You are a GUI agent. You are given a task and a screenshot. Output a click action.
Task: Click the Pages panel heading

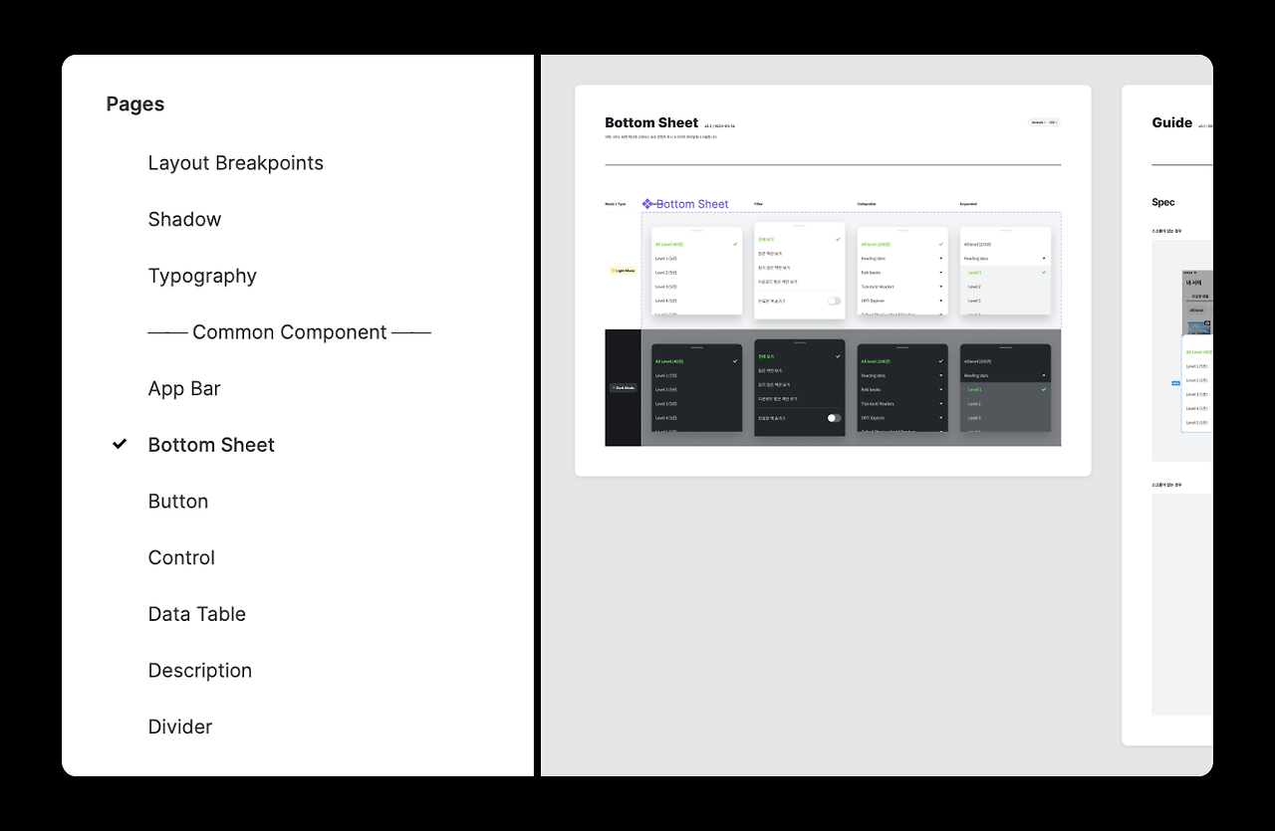(135, 104)
